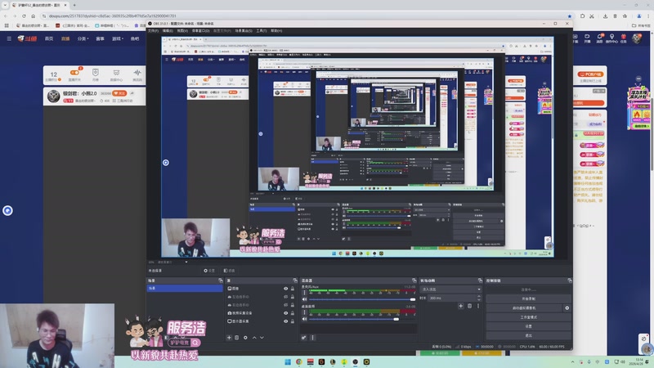Mute the 桌面音频 mixer channel
Image resolution: width=654 pixels, height=368 pixels.
coord(304,319)
